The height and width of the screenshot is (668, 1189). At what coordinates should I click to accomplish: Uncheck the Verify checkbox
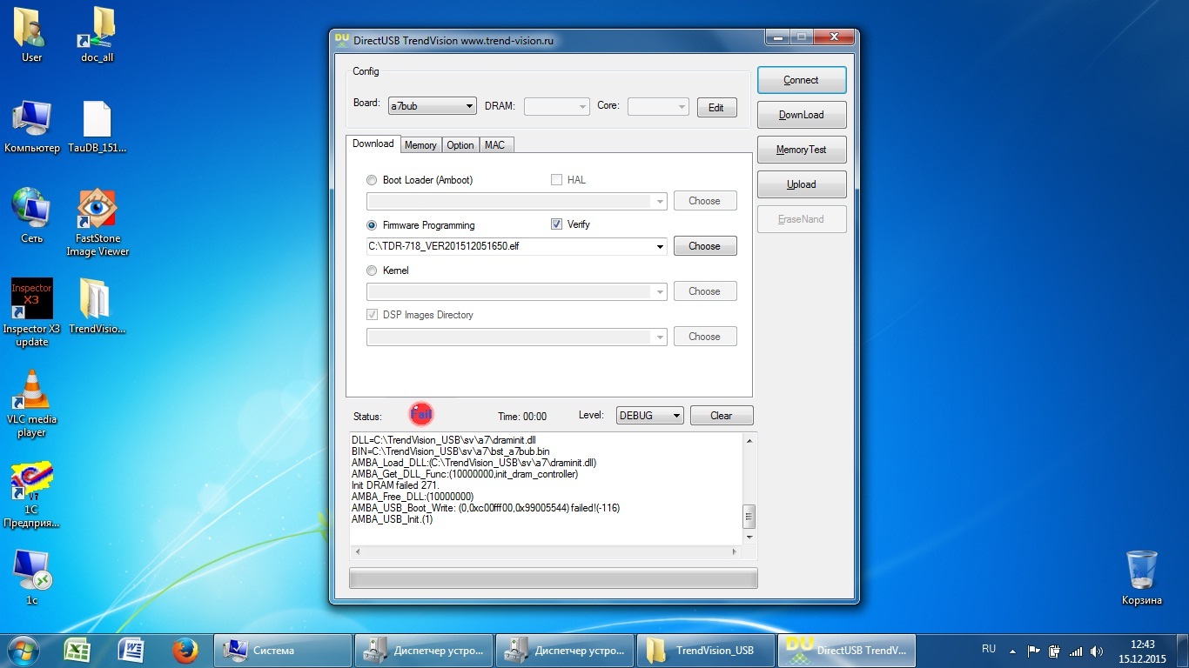click(557, 224)
